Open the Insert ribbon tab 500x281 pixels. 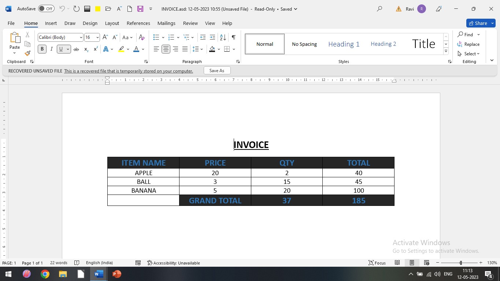point(51,23)
